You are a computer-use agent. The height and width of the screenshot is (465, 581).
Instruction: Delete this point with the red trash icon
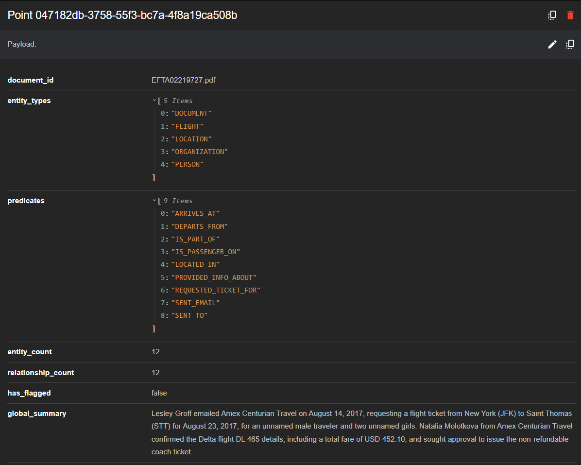pyautogui.click(x=570, y=15)
